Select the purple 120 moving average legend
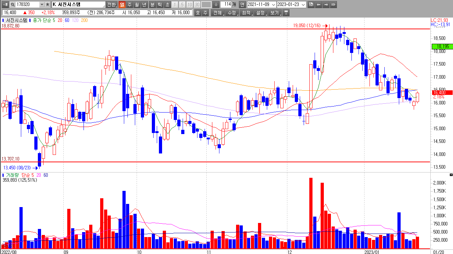The image size is (453, 254). pos(75,20)
